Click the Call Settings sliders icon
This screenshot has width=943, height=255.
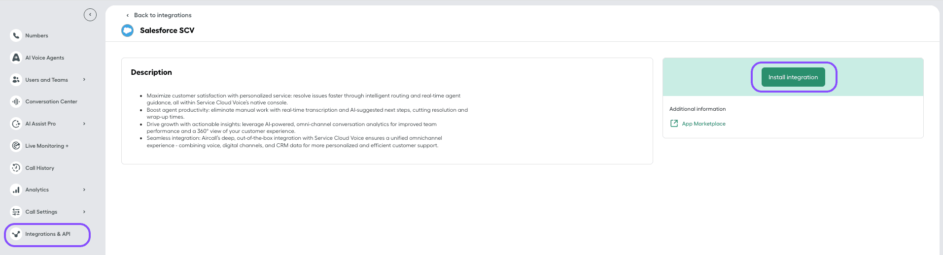16,212
